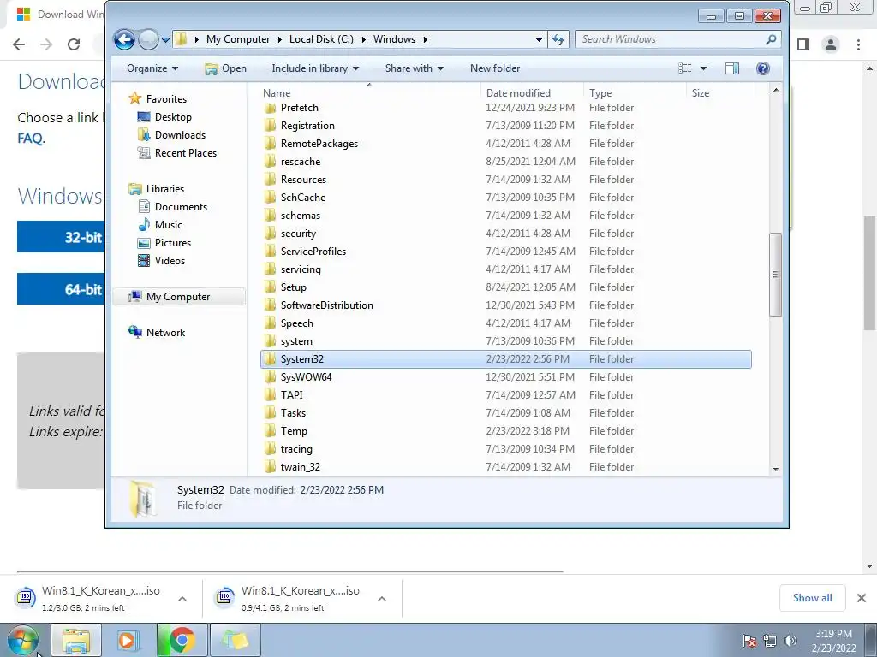Open the Share with menu
877x657 pixels.
coord(414,68)
